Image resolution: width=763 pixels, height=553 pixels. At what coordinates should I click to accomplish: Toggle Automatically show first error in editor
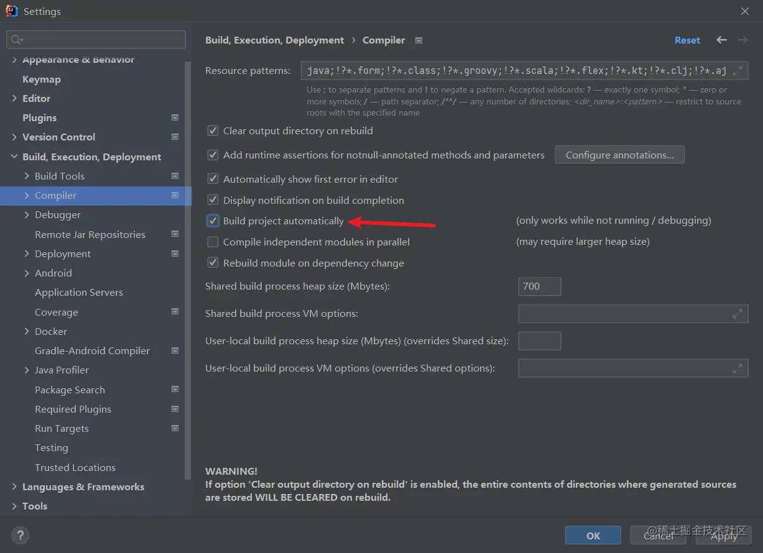coord(213,179)
